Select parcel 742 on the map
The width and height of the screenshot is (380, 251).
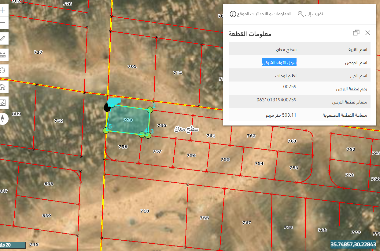[58, 121]
